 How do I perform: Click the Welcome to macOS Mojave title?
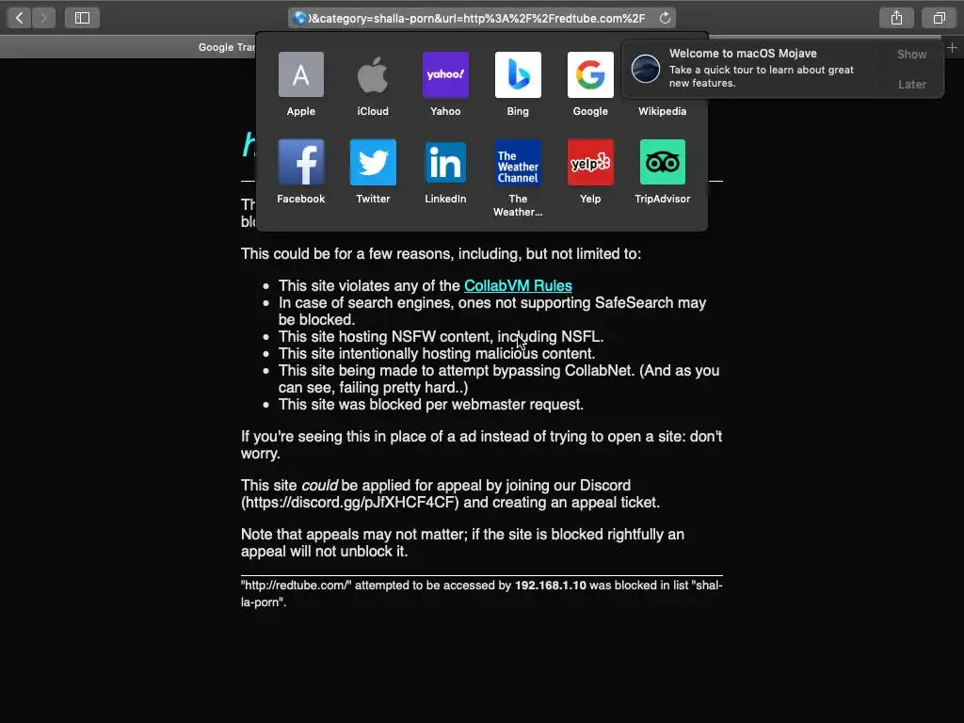click(743, 54)
